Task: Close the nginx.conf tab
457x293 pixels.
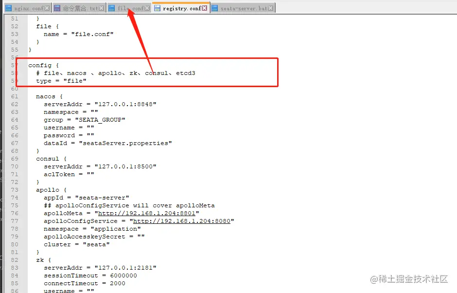Action: click(47, 8)
